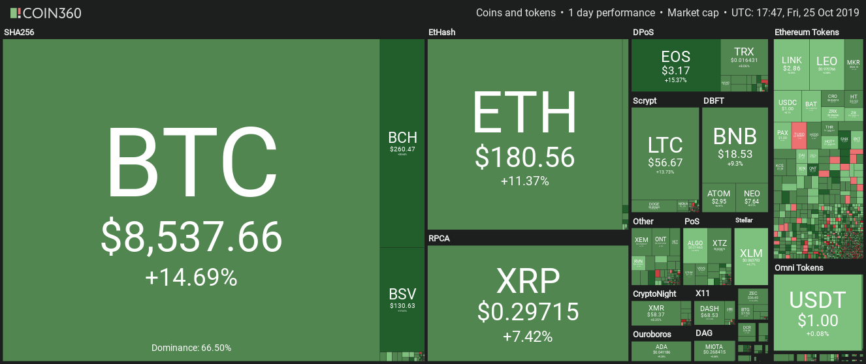The height and width of the screenshot is (364, 866).
Task: Select the BTC tile
Action: (191, 200)
